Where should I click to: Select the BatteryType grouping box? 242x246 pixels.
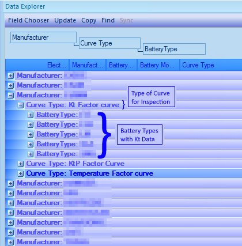pos(174,49)
